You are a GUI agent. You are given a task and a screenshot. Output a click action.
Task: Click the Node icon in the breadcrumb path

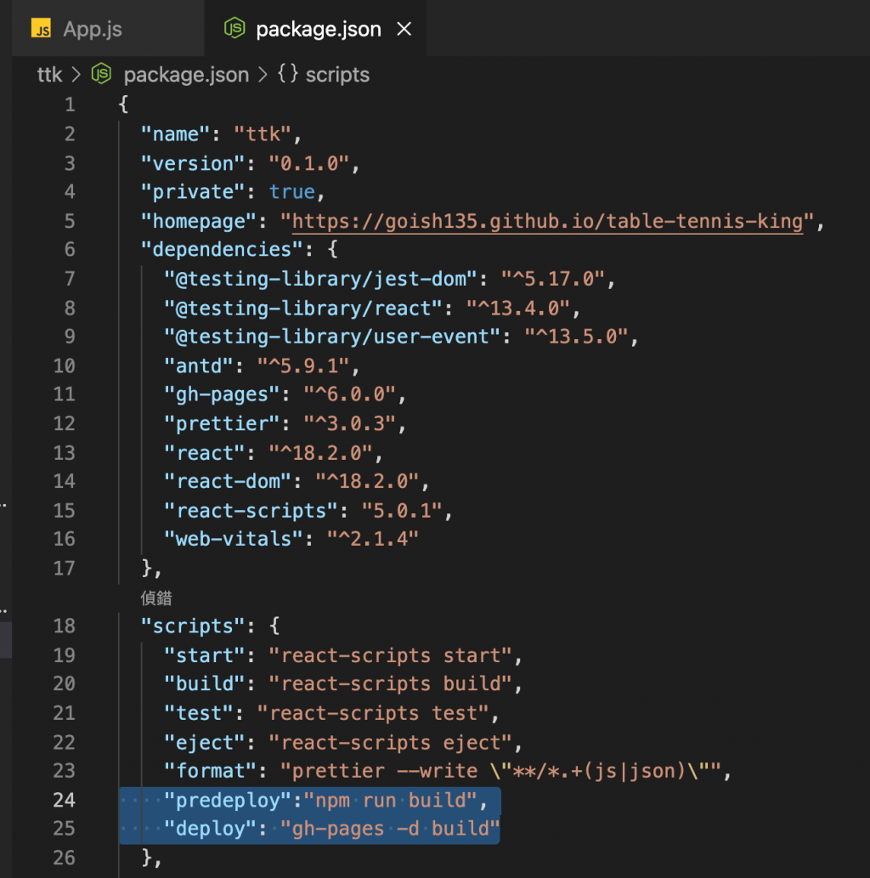tap(102, 75)
